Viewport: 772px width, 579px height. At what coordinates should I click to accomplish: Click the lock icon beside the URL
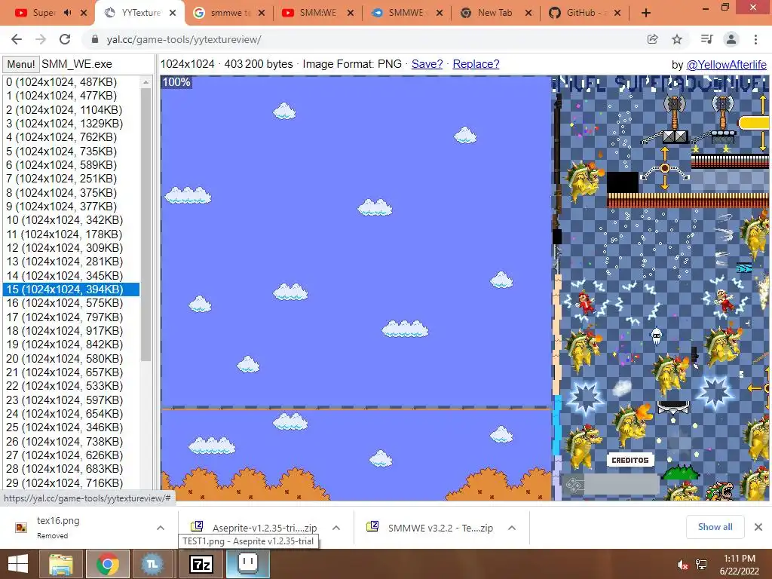(x=95, y=39)
